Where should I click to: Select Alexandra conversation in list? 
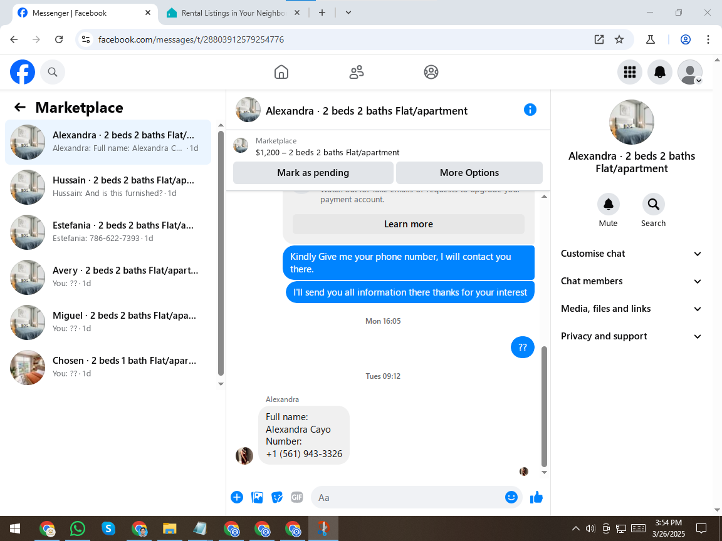click(x=108, y=142)
